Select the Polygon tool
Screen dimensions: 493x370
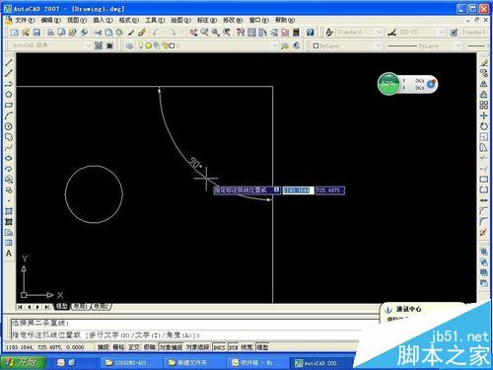tap(9, 95)
